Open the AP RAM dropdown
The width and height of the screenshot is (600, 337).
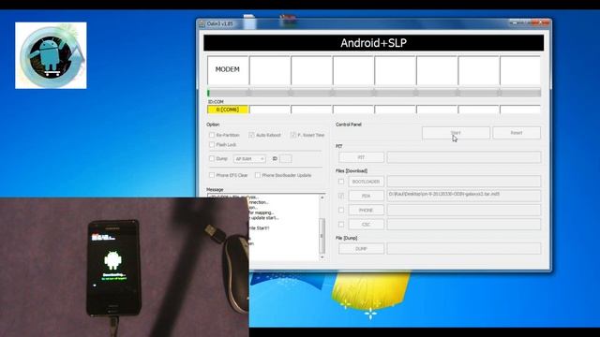[x=249, y=158]
